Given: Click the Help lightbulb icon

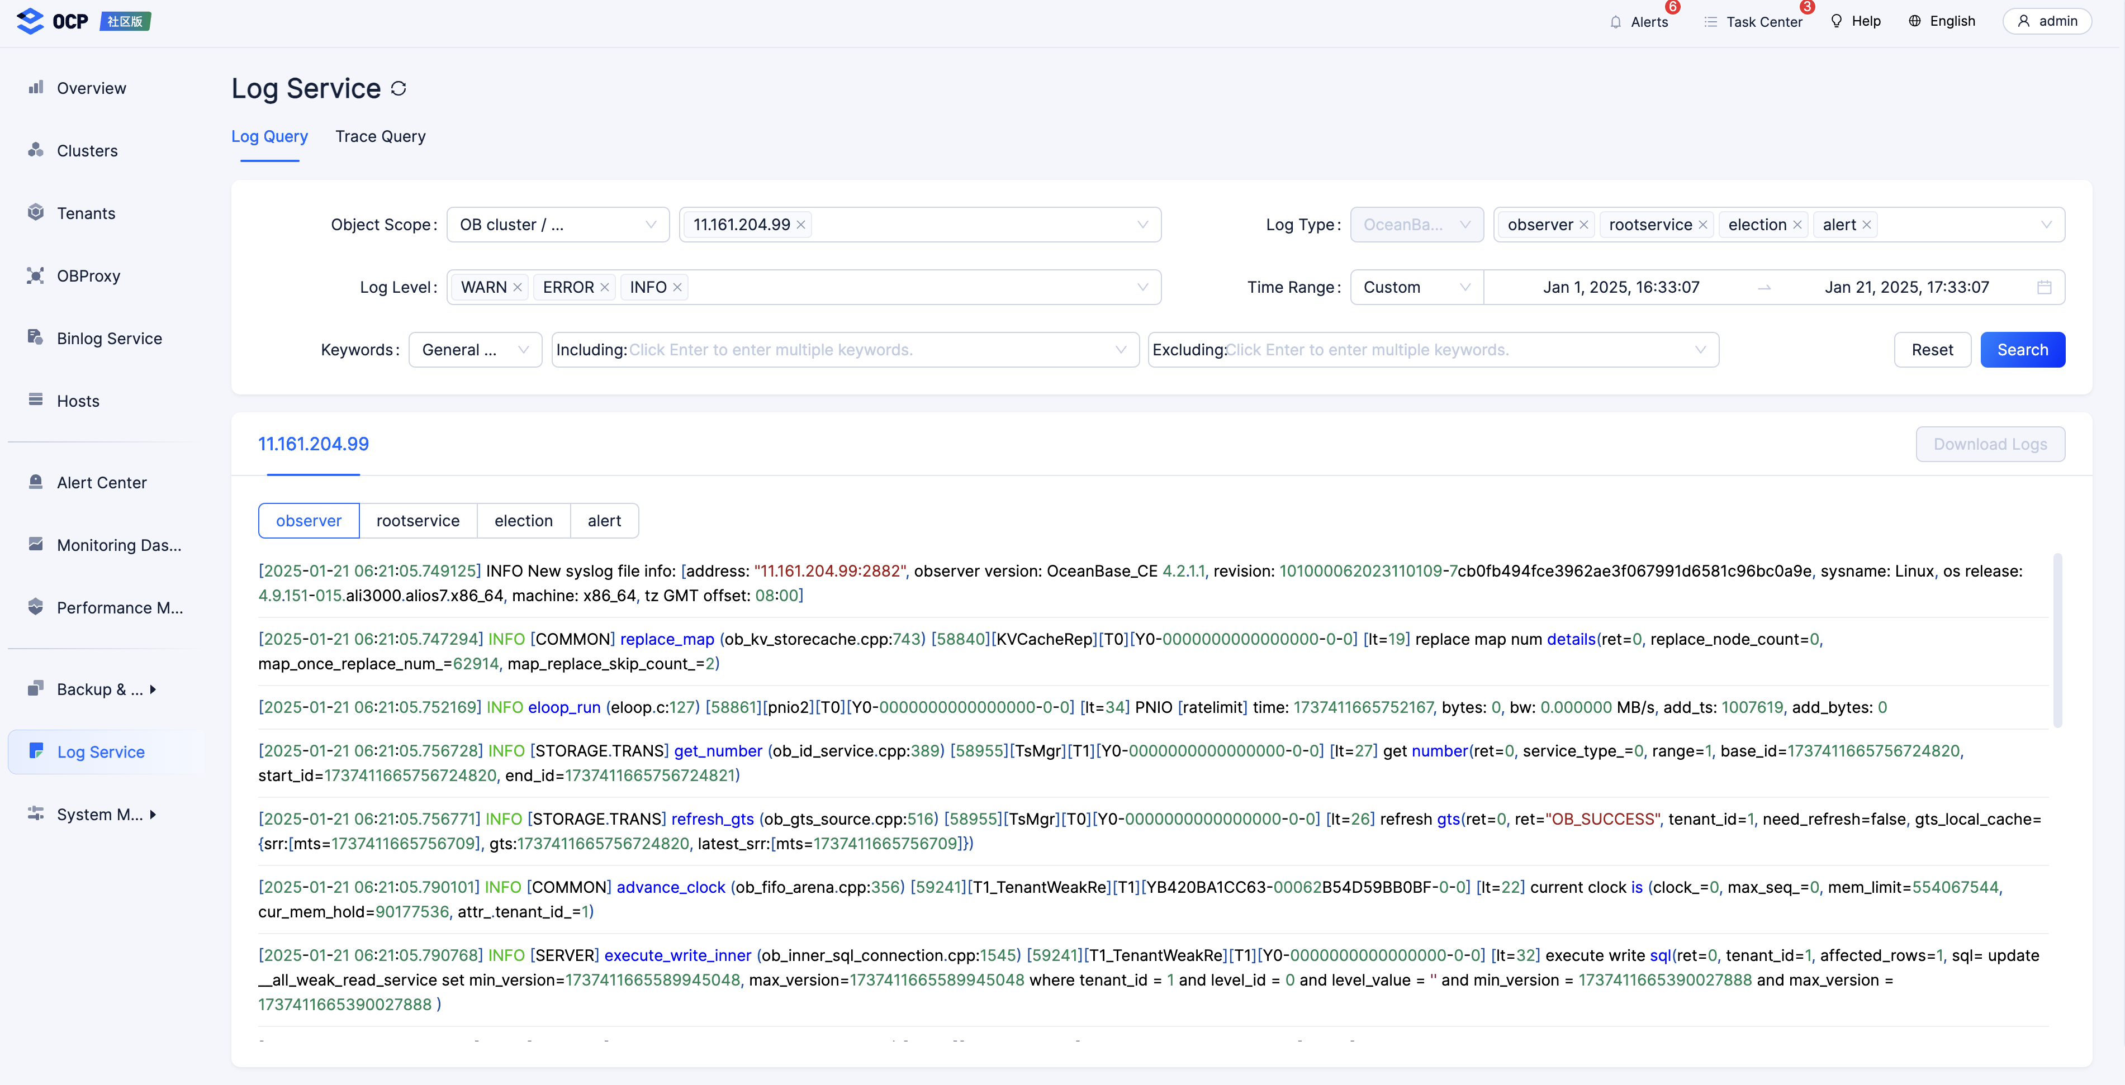Looking at the screenshot, I should (x=1836, y=21).
